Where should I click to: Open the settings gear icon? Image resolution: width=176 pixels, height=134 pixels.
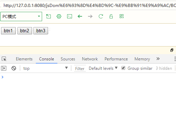coord(59,16)
